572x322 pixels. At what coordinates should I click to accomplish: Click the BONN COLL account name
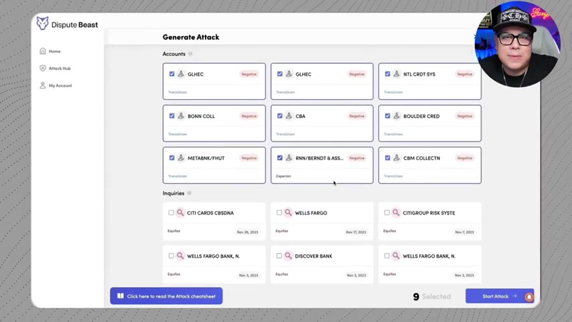tap(201, 116)
